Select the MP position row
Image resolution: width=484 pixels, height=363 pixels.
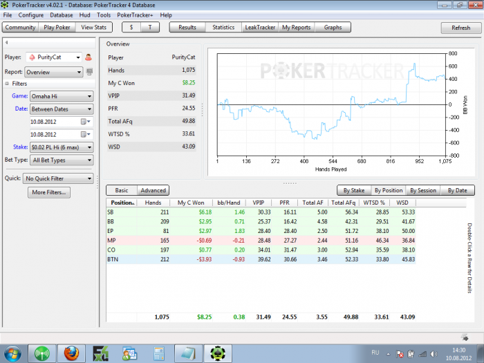click(261, 240)
